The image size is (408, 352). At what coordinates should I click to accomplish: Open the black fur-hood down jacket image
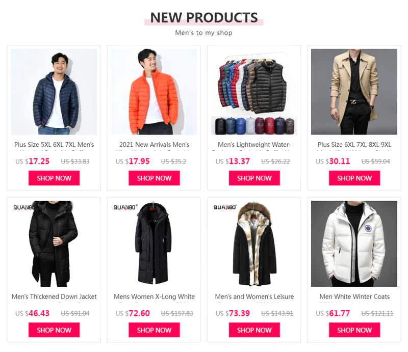click(x=54, y=244)
